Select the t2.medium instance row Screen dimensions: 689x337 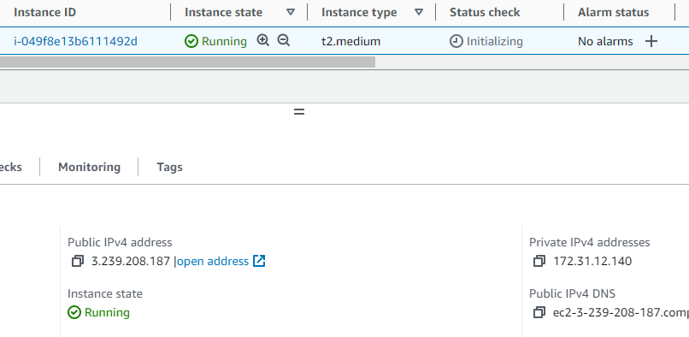pos(344,41)
